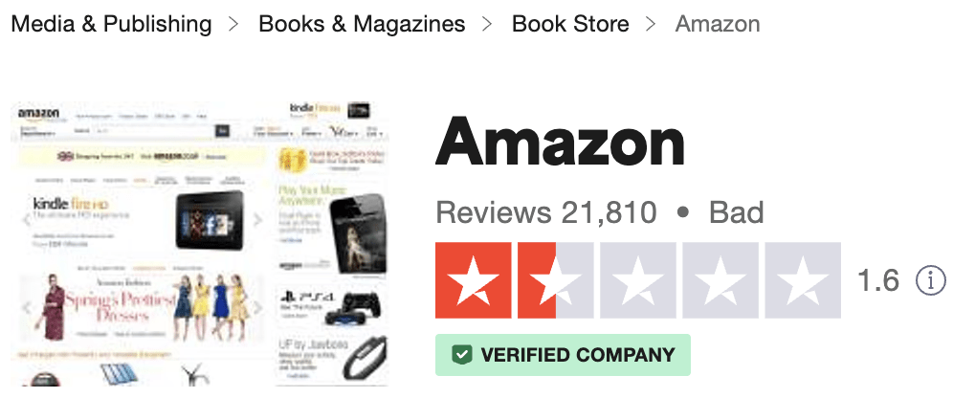Click the Amazon company title
This screenshot has width=953, height=398.
(x=560, y=144)
